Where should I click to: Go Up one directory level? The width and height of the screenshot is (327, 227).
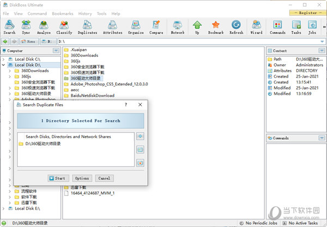(x=197, y=27)
